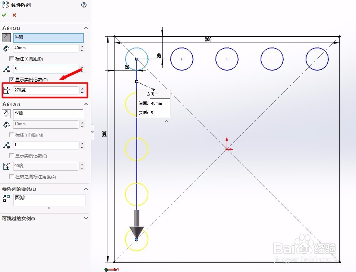This screenshot has width=356, height=272.
Task: Increase the 40mm spacing value
Action: coord(82,46)
